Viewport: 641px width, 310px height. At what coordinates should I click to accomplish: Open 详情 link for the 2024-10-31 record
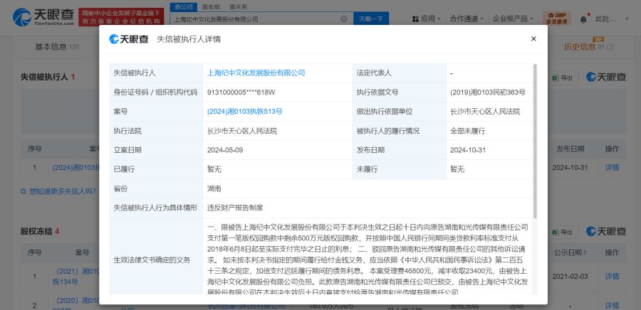click(612, 168)
